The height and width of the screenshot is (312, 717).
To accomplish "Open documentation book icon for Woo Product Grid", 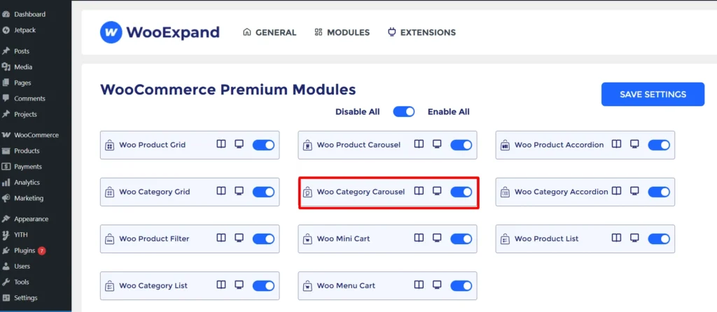I will (x=221, y=144).
